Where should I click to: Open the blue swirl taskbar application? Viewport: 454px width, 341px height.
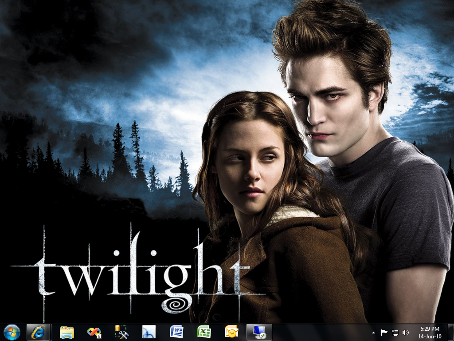pyautogui.click(x=149, y=332)
